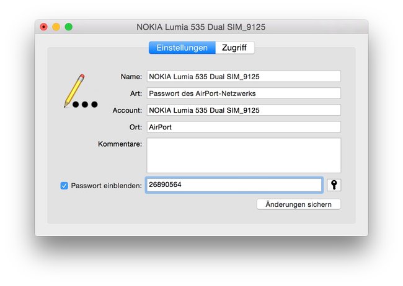Zoom the window using green button
Screen dimensions: 403x286
point(69,27)
